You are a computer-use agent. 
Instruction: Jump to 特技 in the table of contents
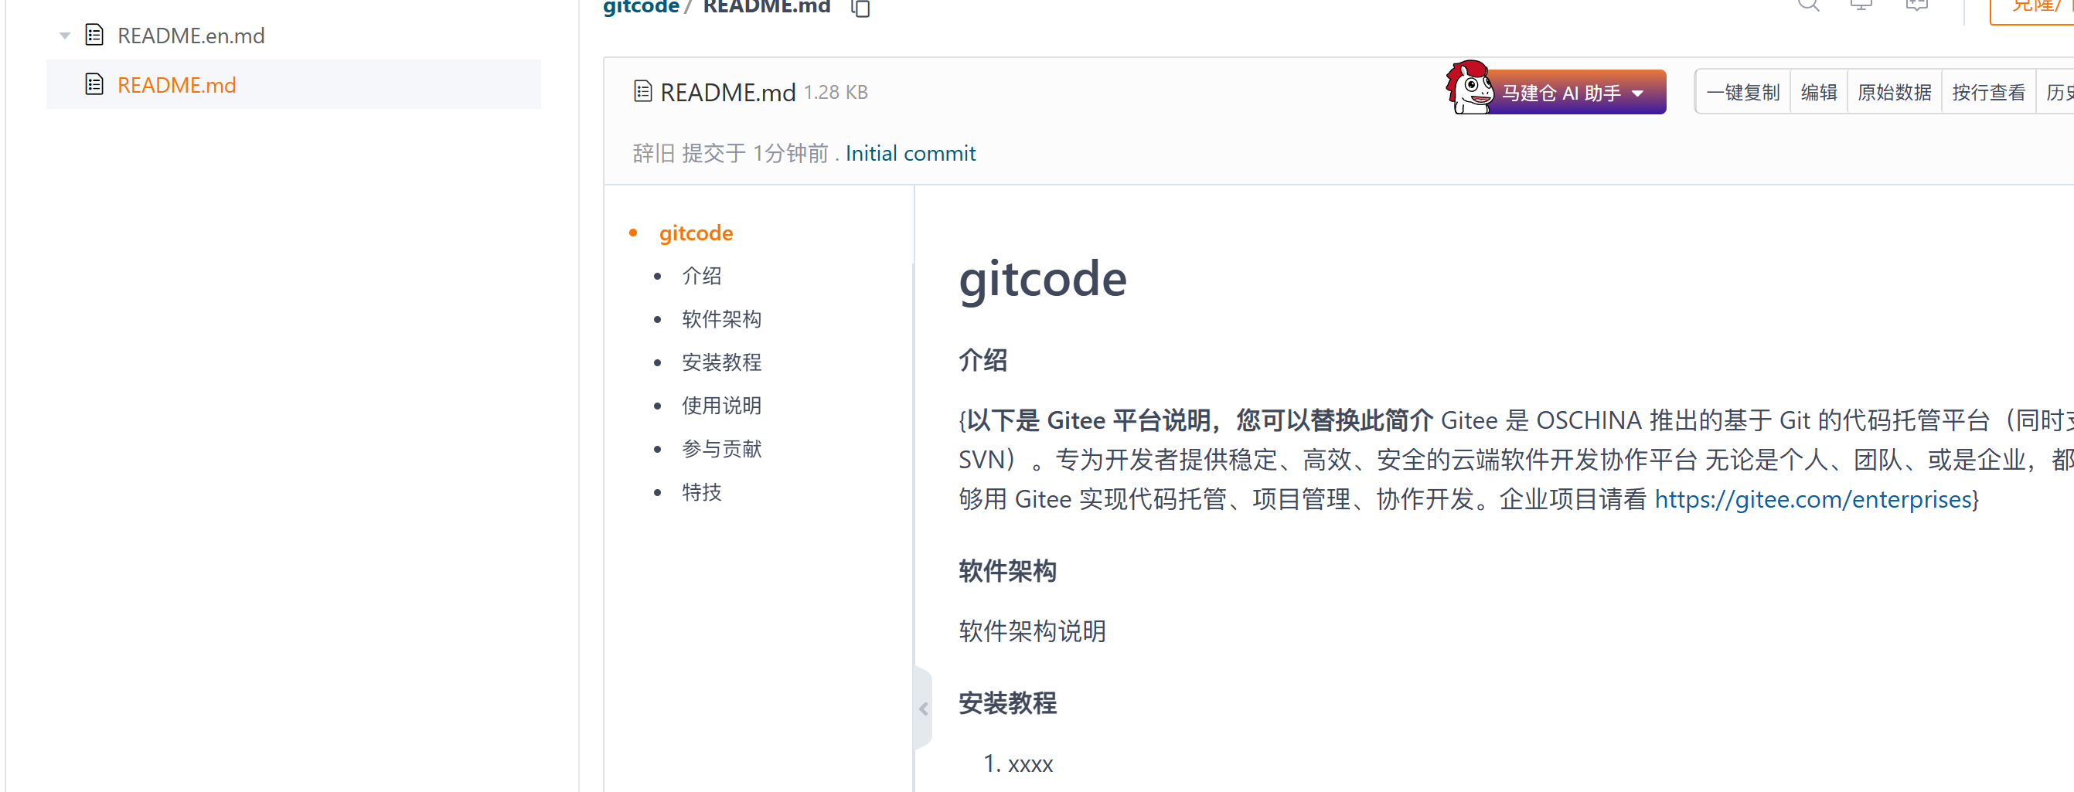pos(701,491)
